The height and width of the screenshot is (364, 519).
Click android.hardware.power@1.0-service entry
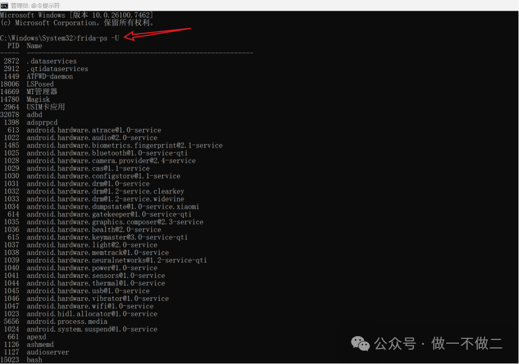(x=92, y=268)
